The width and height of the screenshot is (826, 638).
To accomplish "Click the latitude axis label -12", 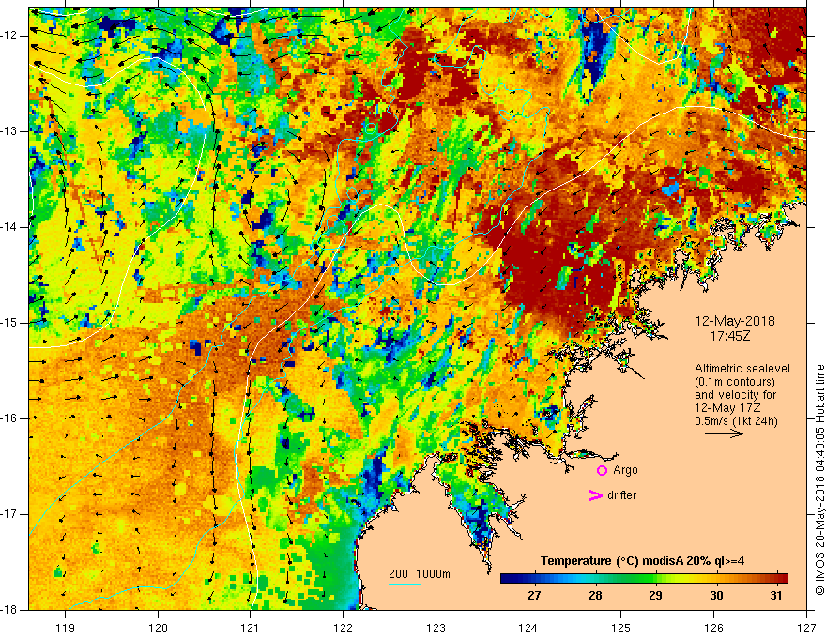I will coord(10,36).
